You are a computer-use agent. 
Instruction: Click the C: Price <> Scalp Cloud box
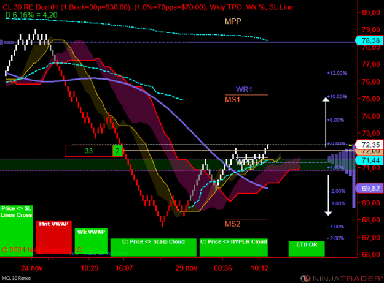(154, 247)
